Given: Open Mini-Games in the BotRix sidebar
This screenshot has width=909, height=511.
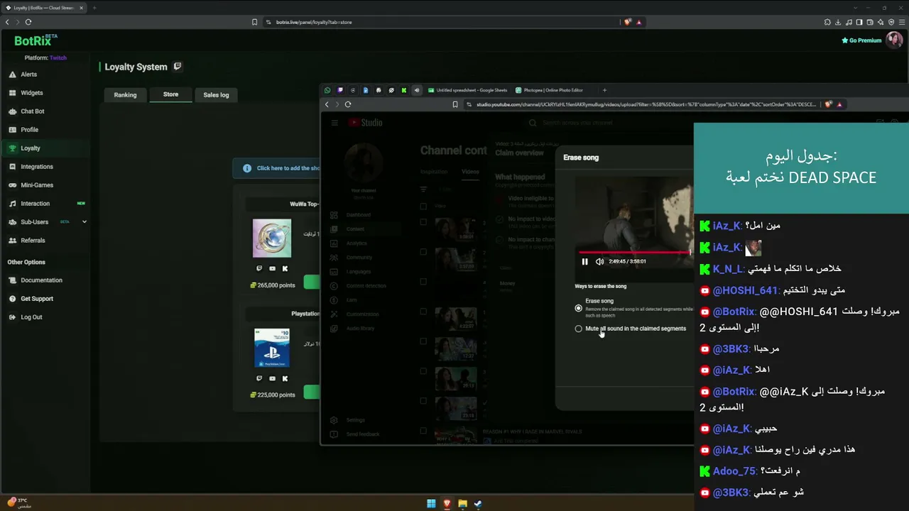Looking at the screenshot, I should (x=36, y=185).
